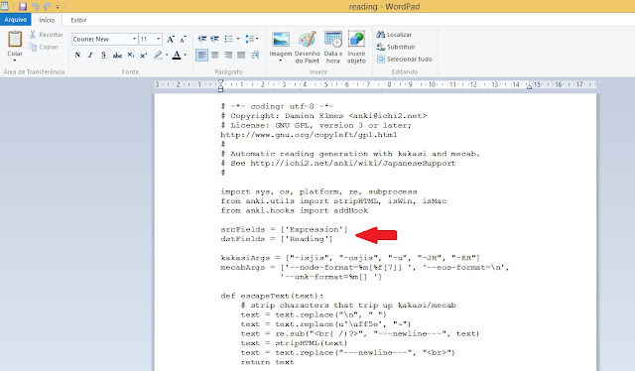Click the Undo arrow in title bar
The image size is (635, 371).
35,7
